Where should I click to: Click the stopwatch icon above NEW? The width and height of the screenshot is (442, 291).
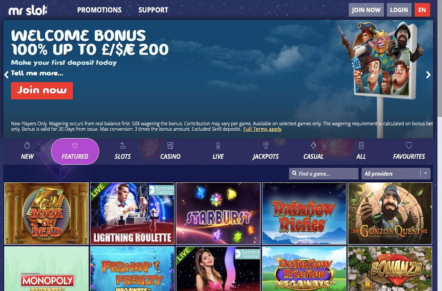pos(27,145)
